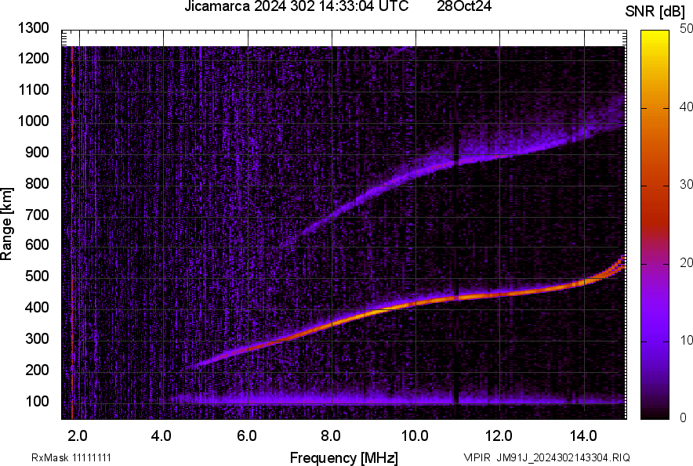Click the date label '28Oct24'
Screen dimensions: 693x466
(464, 6)
